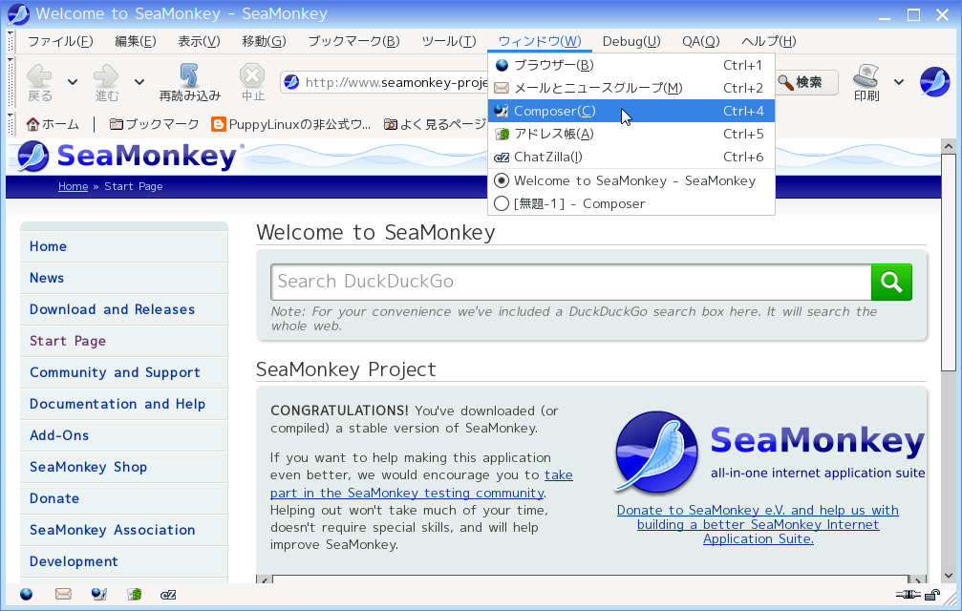This screenshot has height=611, width=962.
Task: Open the ブックマーク(B) menu
Action: pos(354,41)
